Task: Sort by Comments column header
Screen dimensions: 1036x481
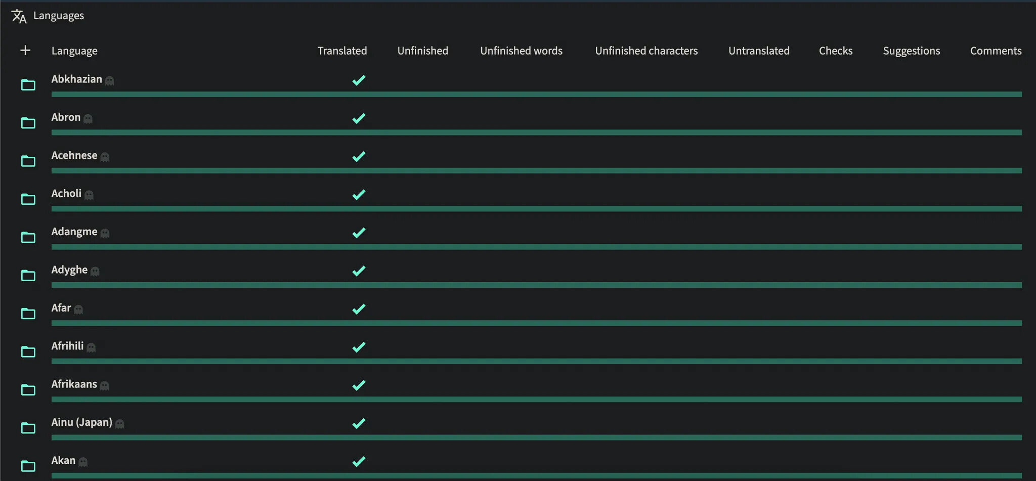Action: (996, 51)
